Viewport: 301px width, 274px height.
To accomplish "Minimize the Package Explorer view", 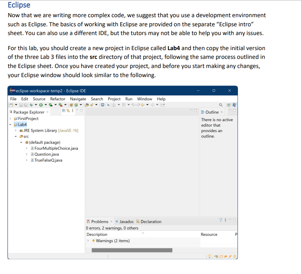I will tap(77, 110).
